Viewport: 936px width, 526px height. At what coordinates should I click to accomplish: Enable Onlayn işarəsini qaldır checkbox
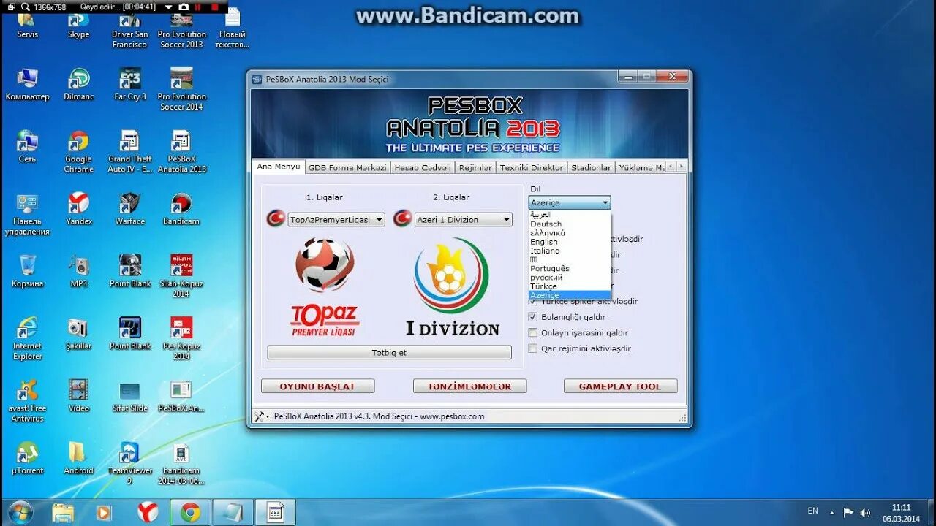click(x=533, y=333)
